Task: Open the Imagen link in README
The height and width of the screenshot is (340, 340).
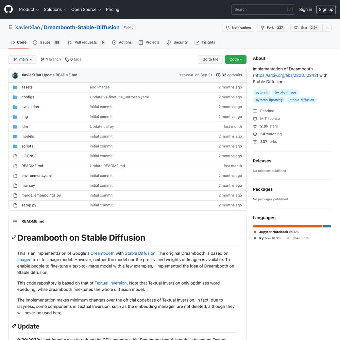Action: pyautogui.click(x=24, y=259)
